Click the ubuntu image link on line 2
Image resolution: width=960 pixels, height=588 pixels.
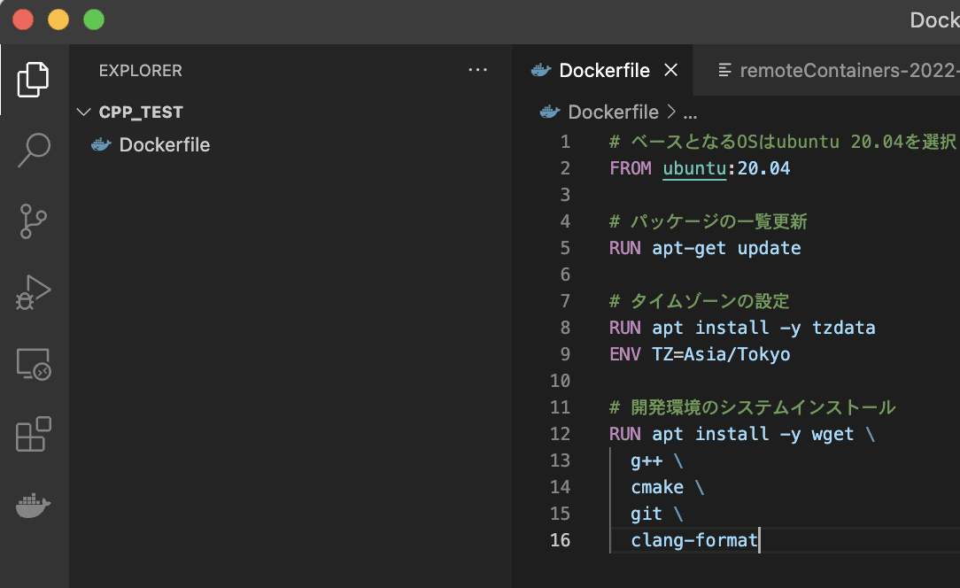click(694, 168)
